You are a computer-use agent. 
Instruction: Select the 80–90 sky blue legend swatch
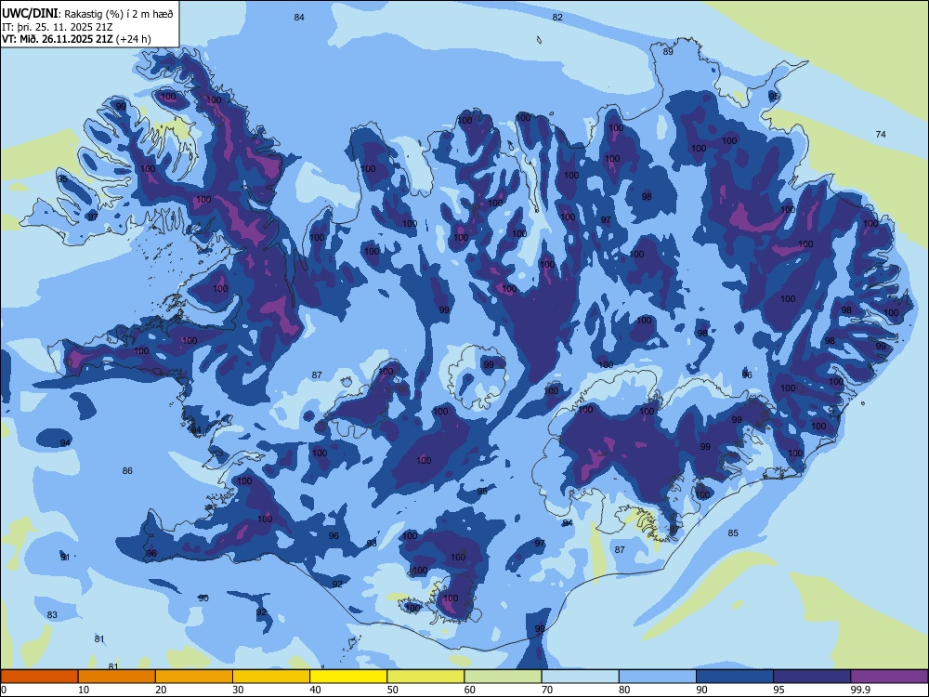(658, 677)
